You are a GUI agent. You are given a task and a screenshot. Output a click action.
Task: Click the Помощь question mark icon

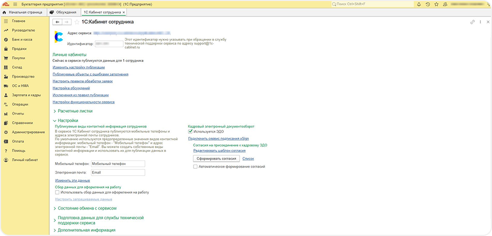tap(6, 151)
